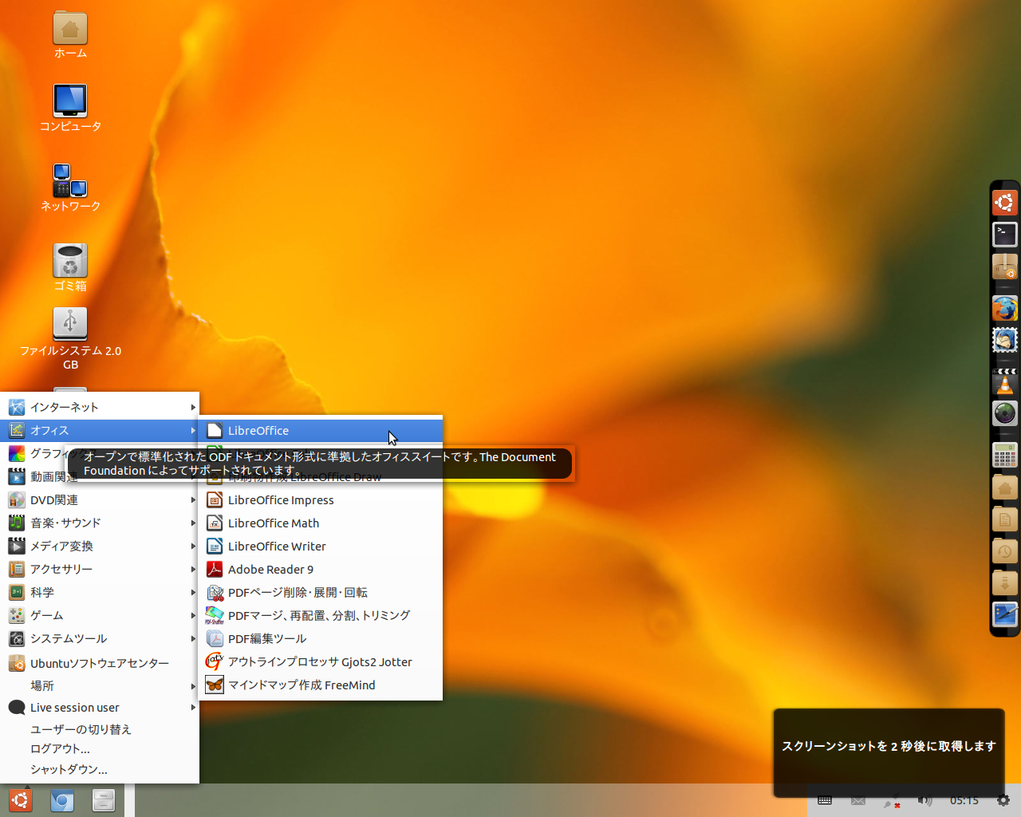The height and width of the screenshot is (817, 1021).
Task: Click the Ubuntu menu button in the bottom panel
Action: point(21,800)
